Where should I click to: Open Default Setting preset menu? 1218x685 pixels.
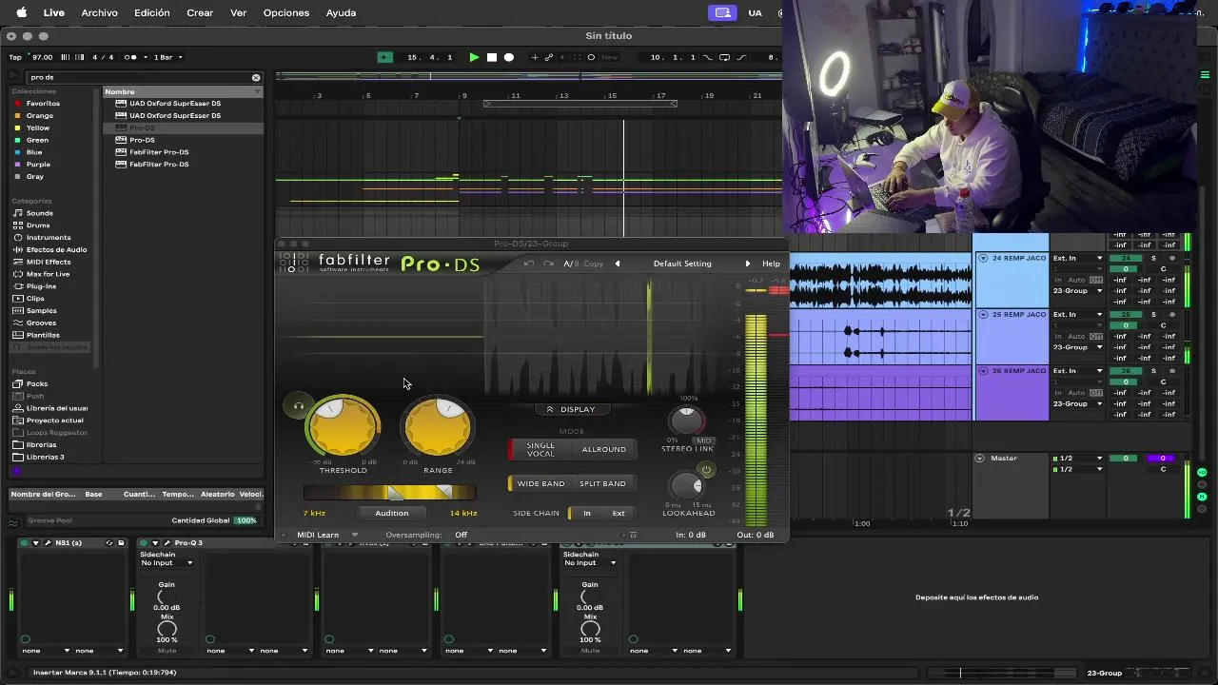click(682, 264)
